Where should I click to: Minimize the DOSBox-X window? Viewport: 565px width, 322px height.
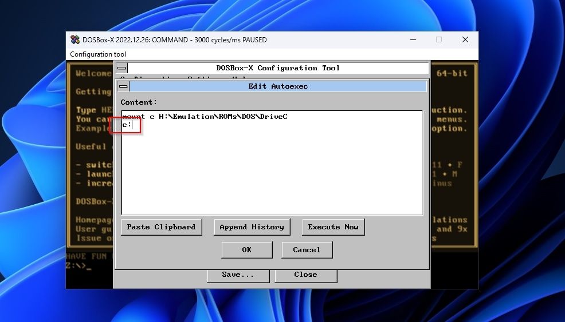[x=413, y=39]
